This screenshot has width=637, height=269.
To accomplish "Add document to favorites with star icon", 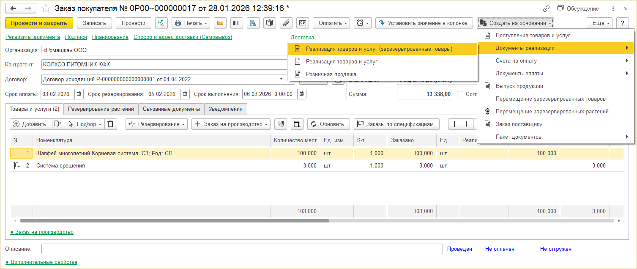I will 46,8.
